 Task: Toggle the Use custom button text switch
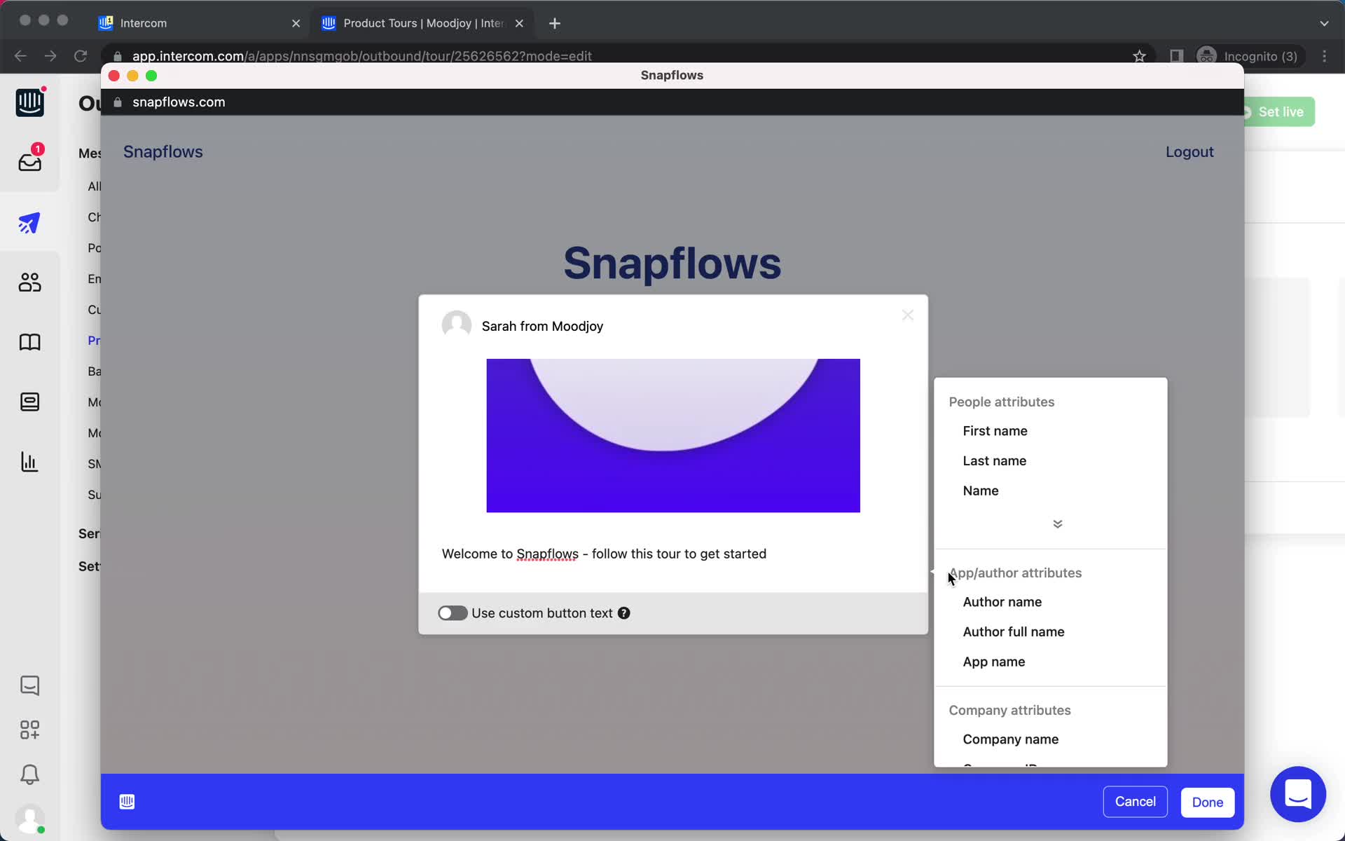[453, 613]
